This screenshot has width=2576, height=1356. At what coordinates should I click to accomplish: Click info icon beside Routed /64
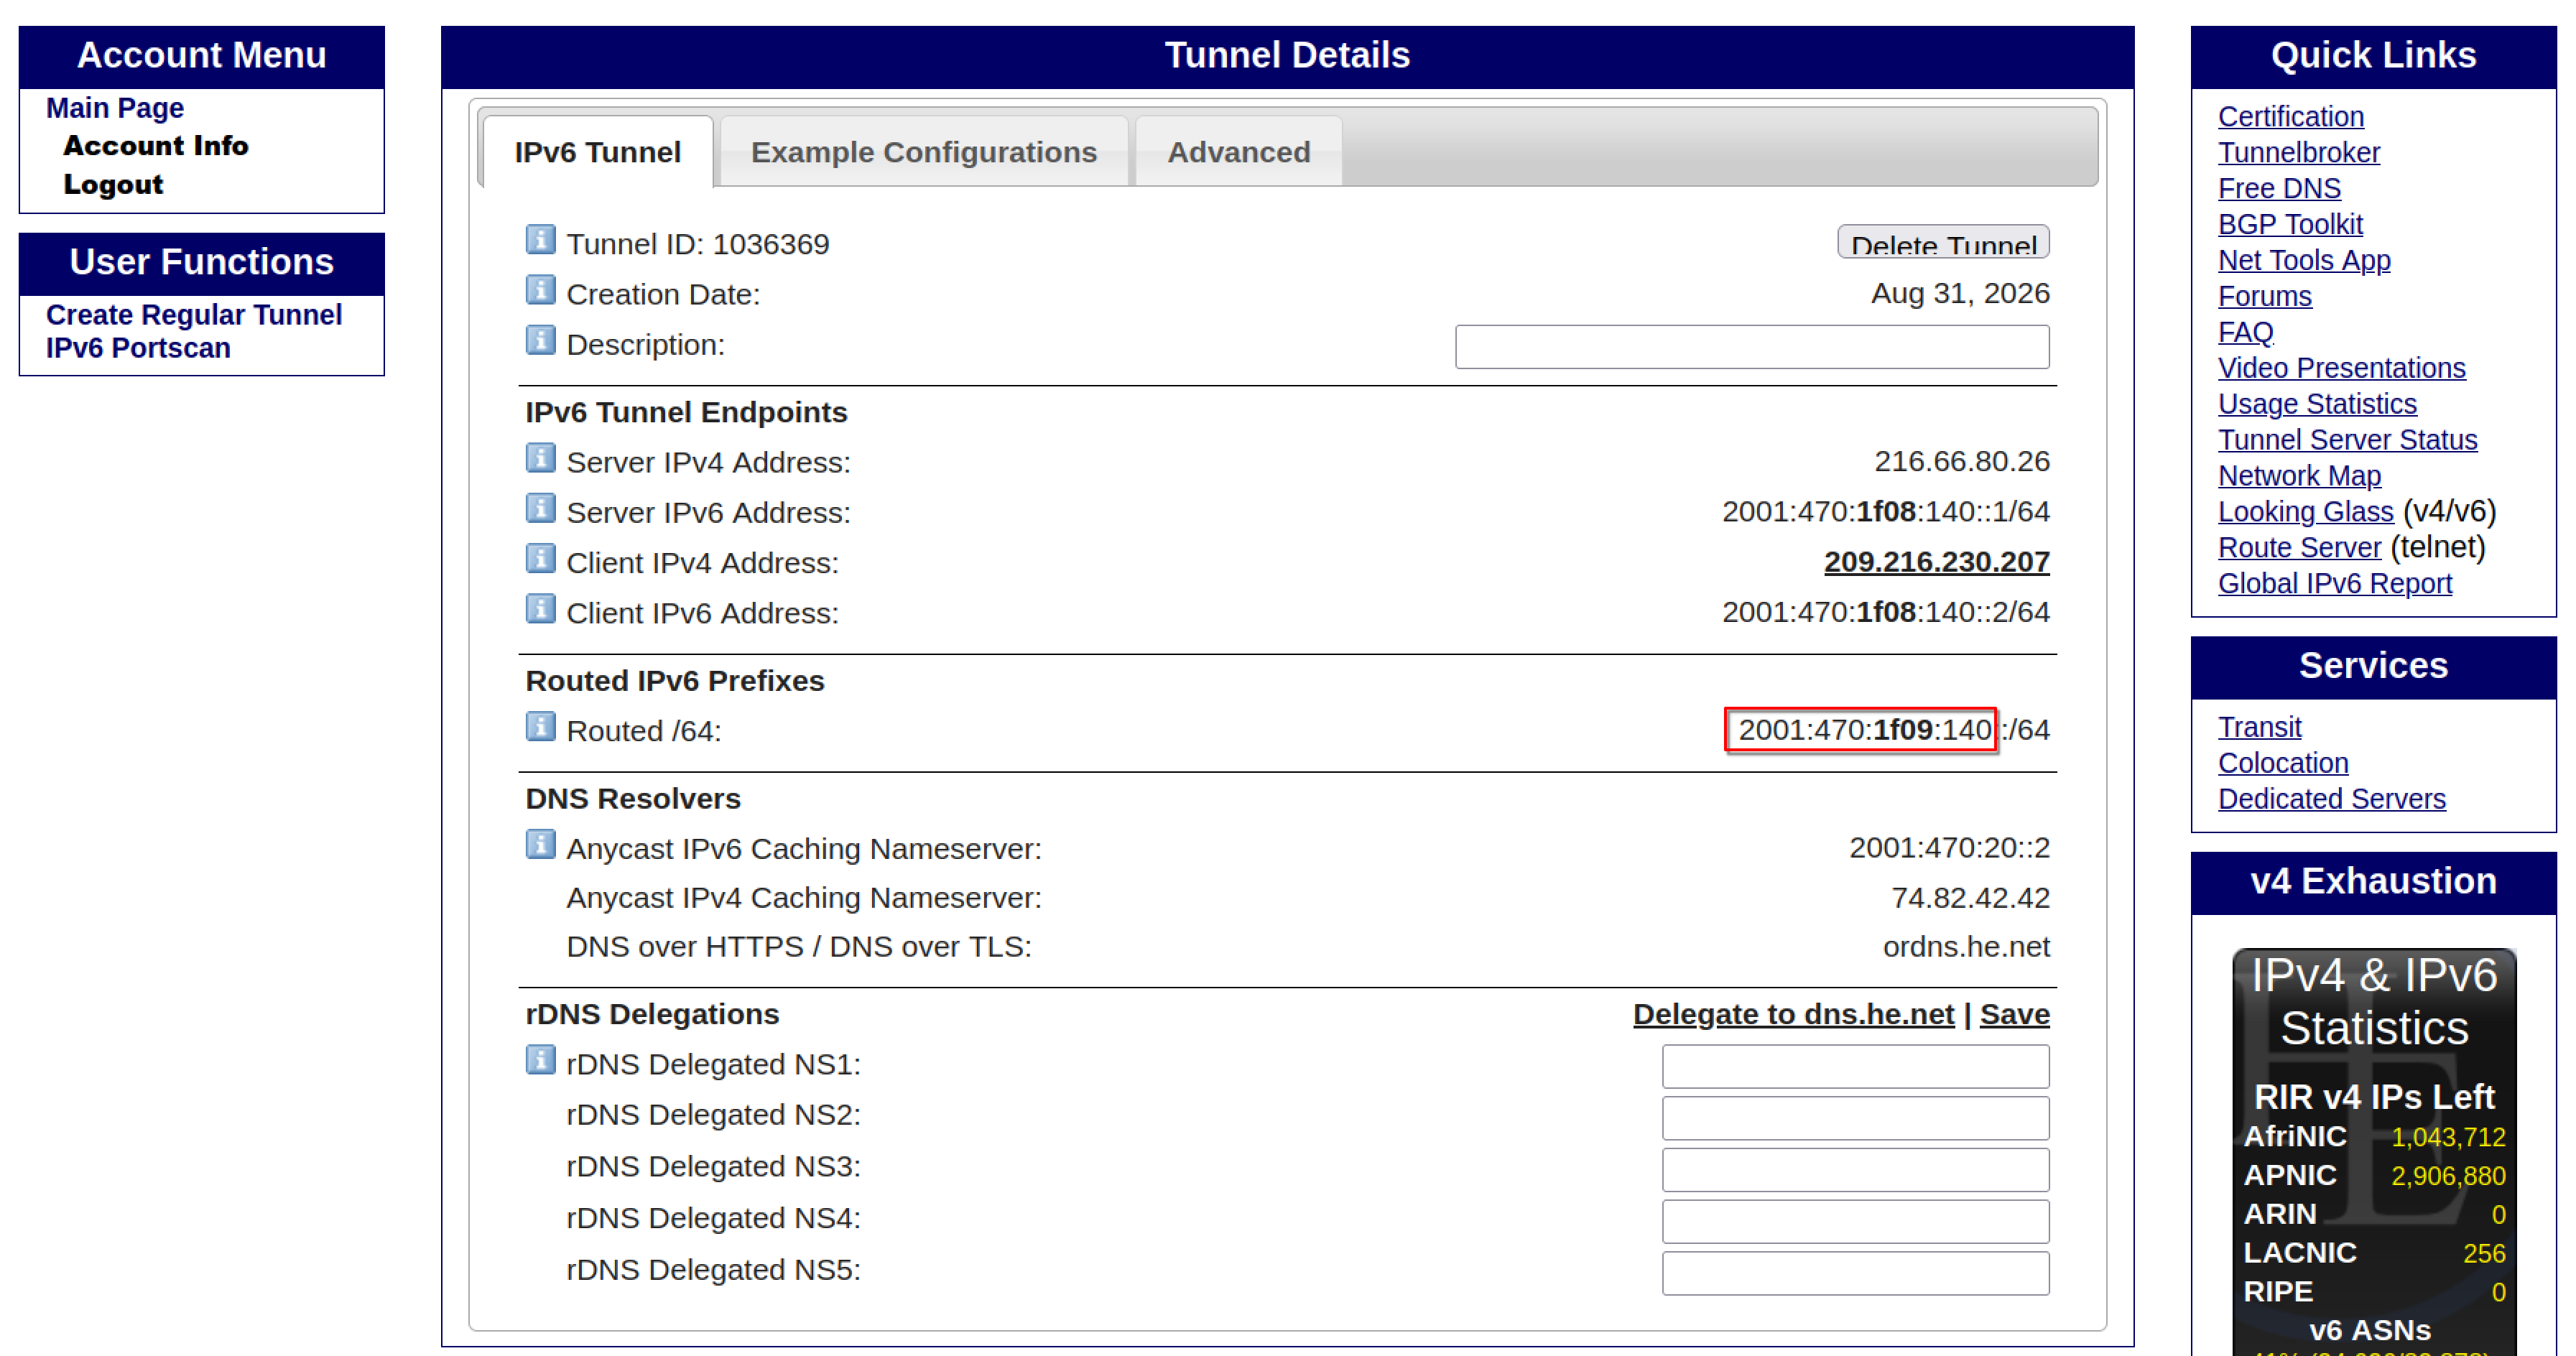coord(540,727)
